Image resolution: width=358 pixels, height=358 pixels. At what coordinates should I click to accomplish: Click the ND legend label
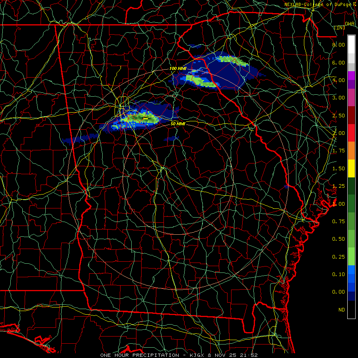342,310
